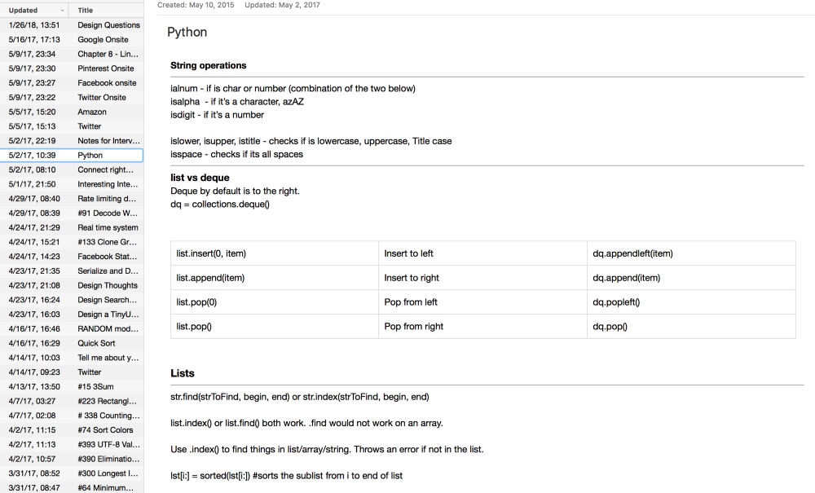Sort notes by the Updated column header

24,11
